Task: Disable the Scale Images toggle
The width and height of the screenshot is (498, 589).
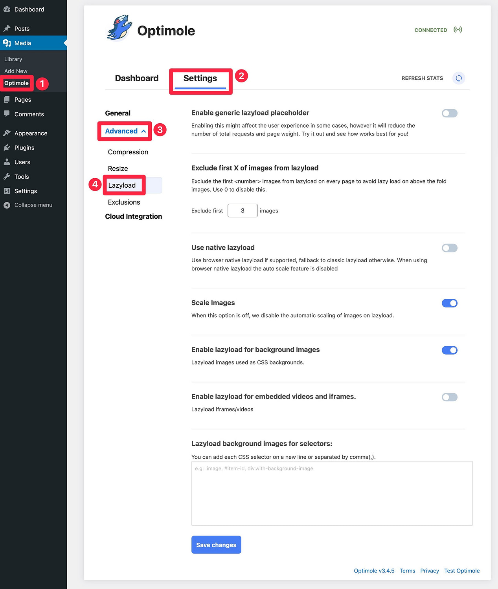Action: pos(449,303)
